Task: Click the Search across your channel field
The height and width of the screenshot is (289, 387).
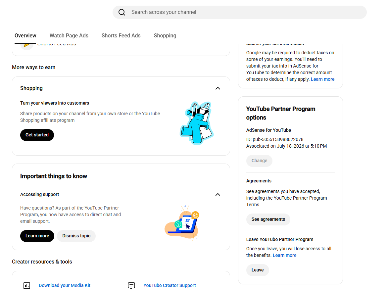Action: pos(239,12)
